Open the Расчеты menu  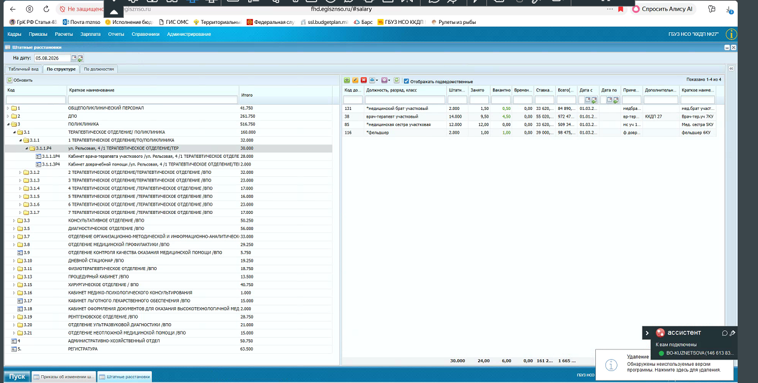tap(64, 34)
